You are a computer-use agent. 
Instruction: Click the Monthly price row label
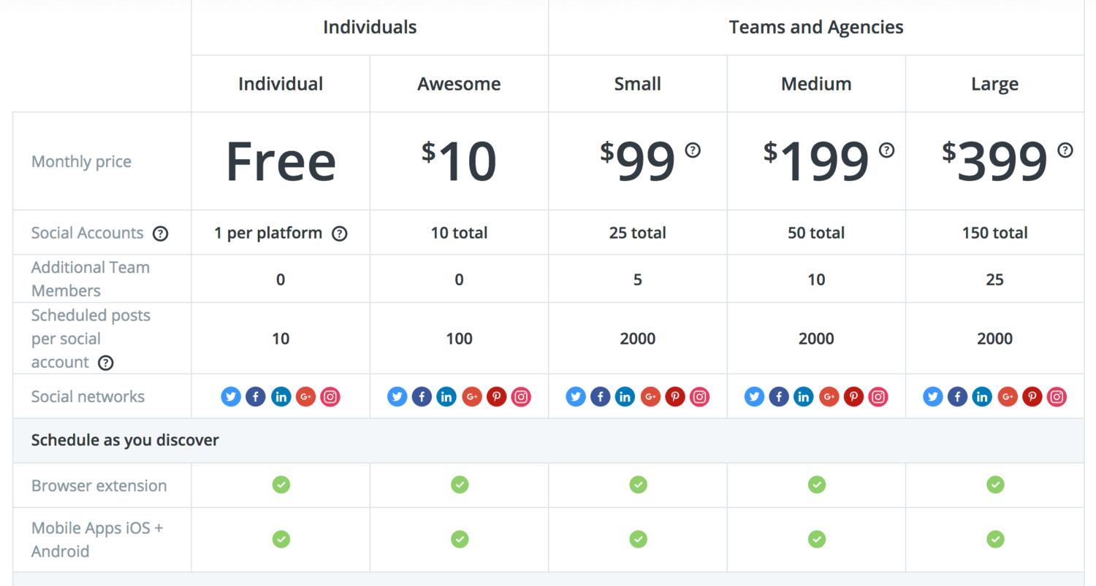81,162
